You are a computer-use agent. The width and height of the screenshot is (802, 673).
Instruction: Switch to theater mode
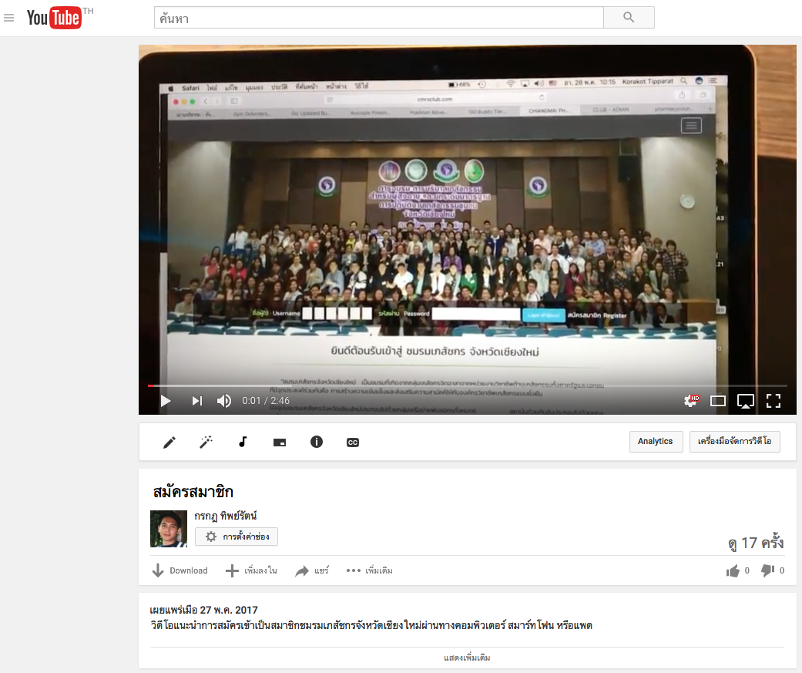718,401
